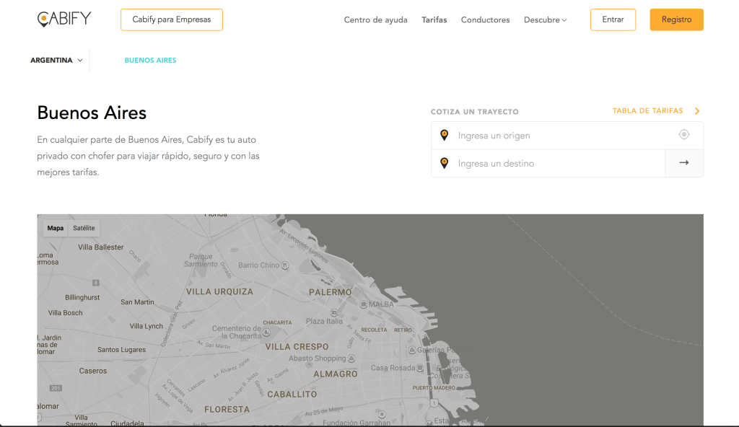Click the Tabla de Tarifas chevron arrow

click(x=697, y=111)
